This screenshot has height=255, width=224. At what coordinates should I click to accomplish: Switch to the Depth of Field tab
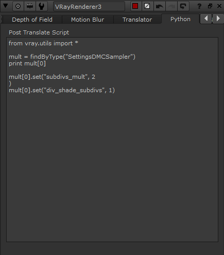pyautogui.click(x=32, y=20)
